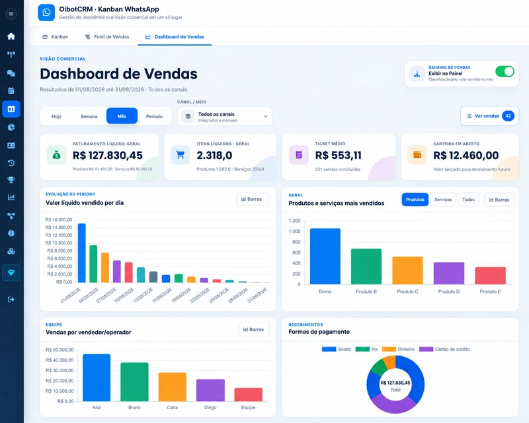The image size is (529, 423).
Task: Select the active Kanban columns icon in the sidebar
Action: (x=11, y=109)
